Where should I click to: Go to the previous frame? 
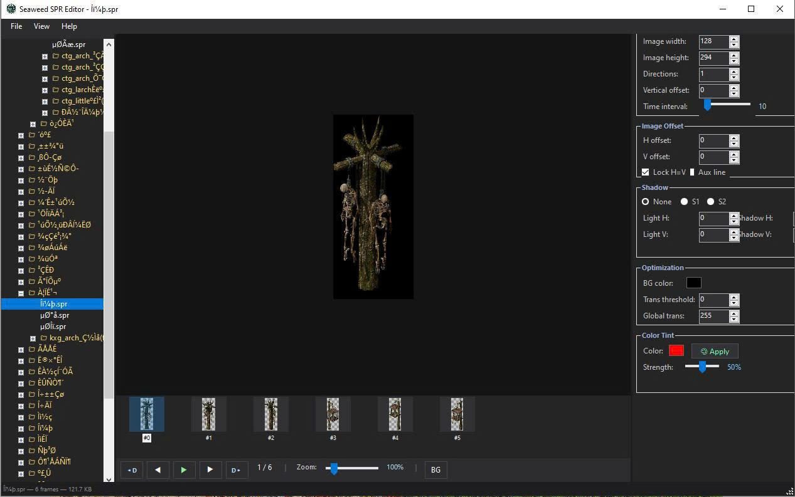pyautogui.click(x=157, y=469)
